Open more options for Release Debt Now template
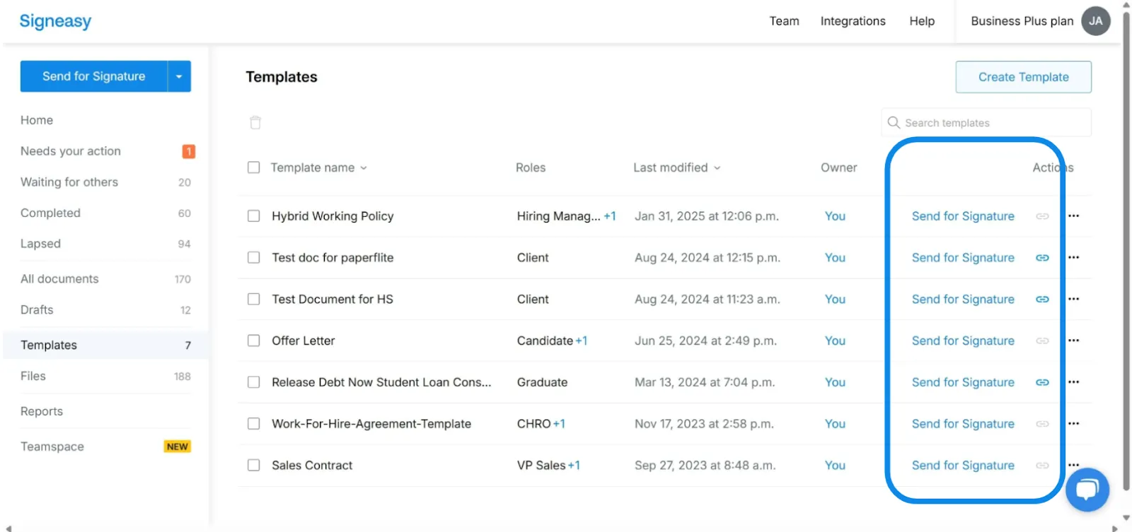This screenshot has height=532, width=1132. [x=1074, y=382]
